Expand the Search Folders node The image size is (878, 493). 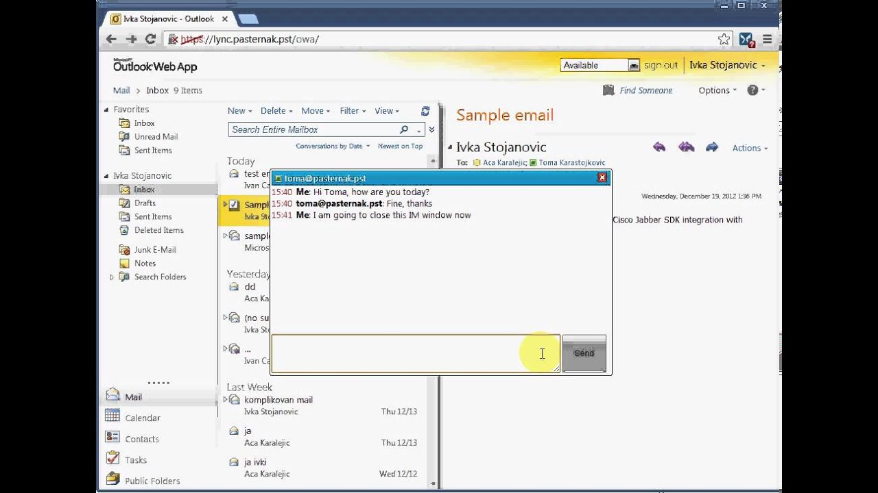pyautogui.click(x=112, y=277)
